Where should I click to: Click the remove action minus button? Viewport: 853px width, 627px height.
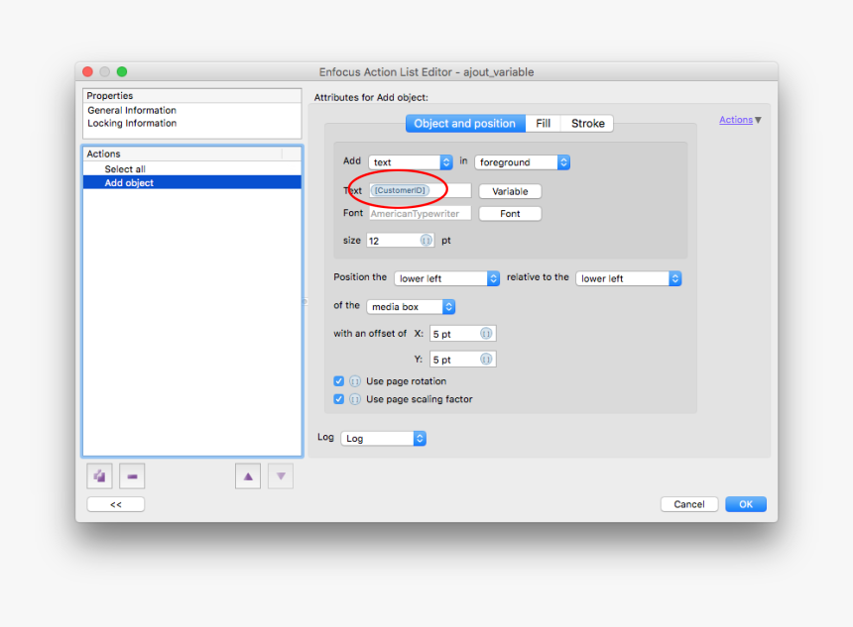(x=132, y=476)
